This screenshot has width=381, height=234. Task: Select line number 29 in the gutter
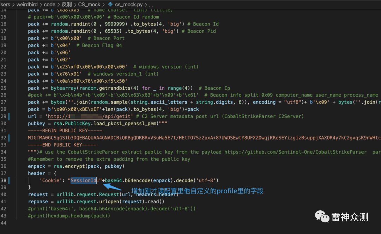pyautogui.click(x=4, y=116)
